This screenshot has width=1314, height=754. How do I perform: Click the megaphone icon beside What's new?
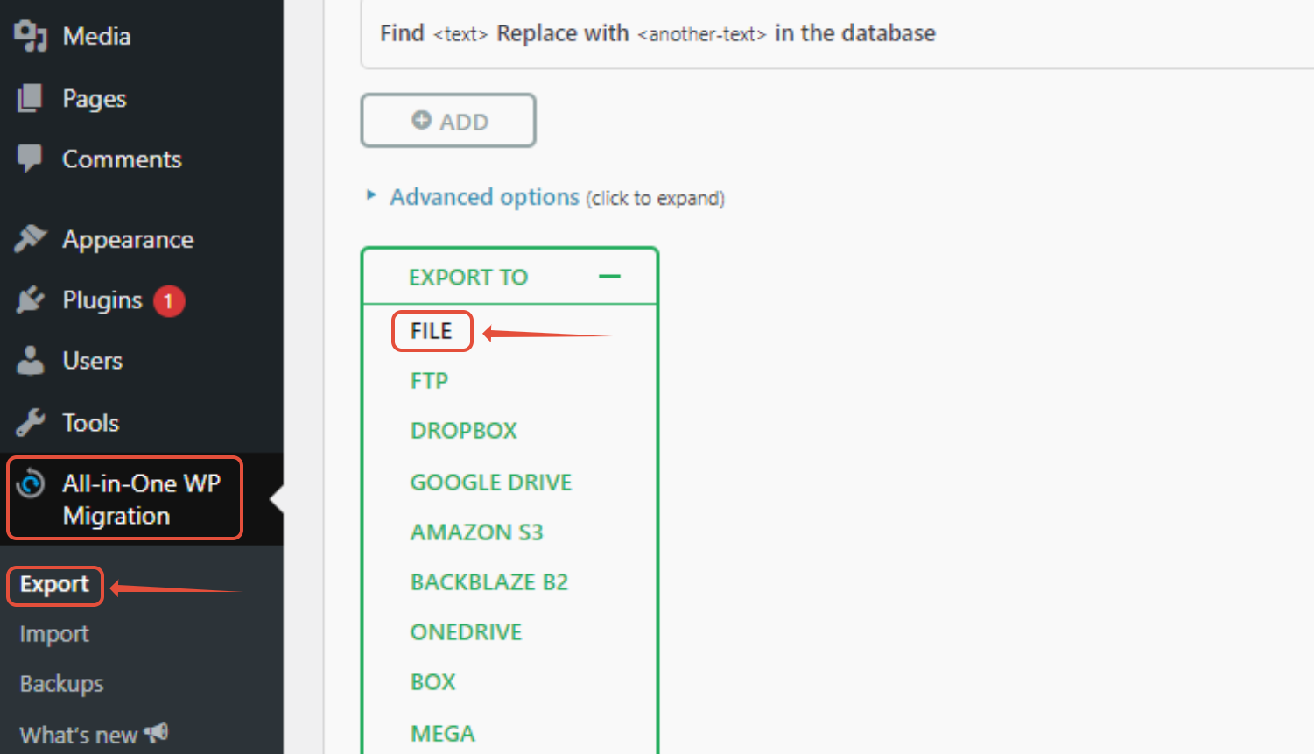156,732
